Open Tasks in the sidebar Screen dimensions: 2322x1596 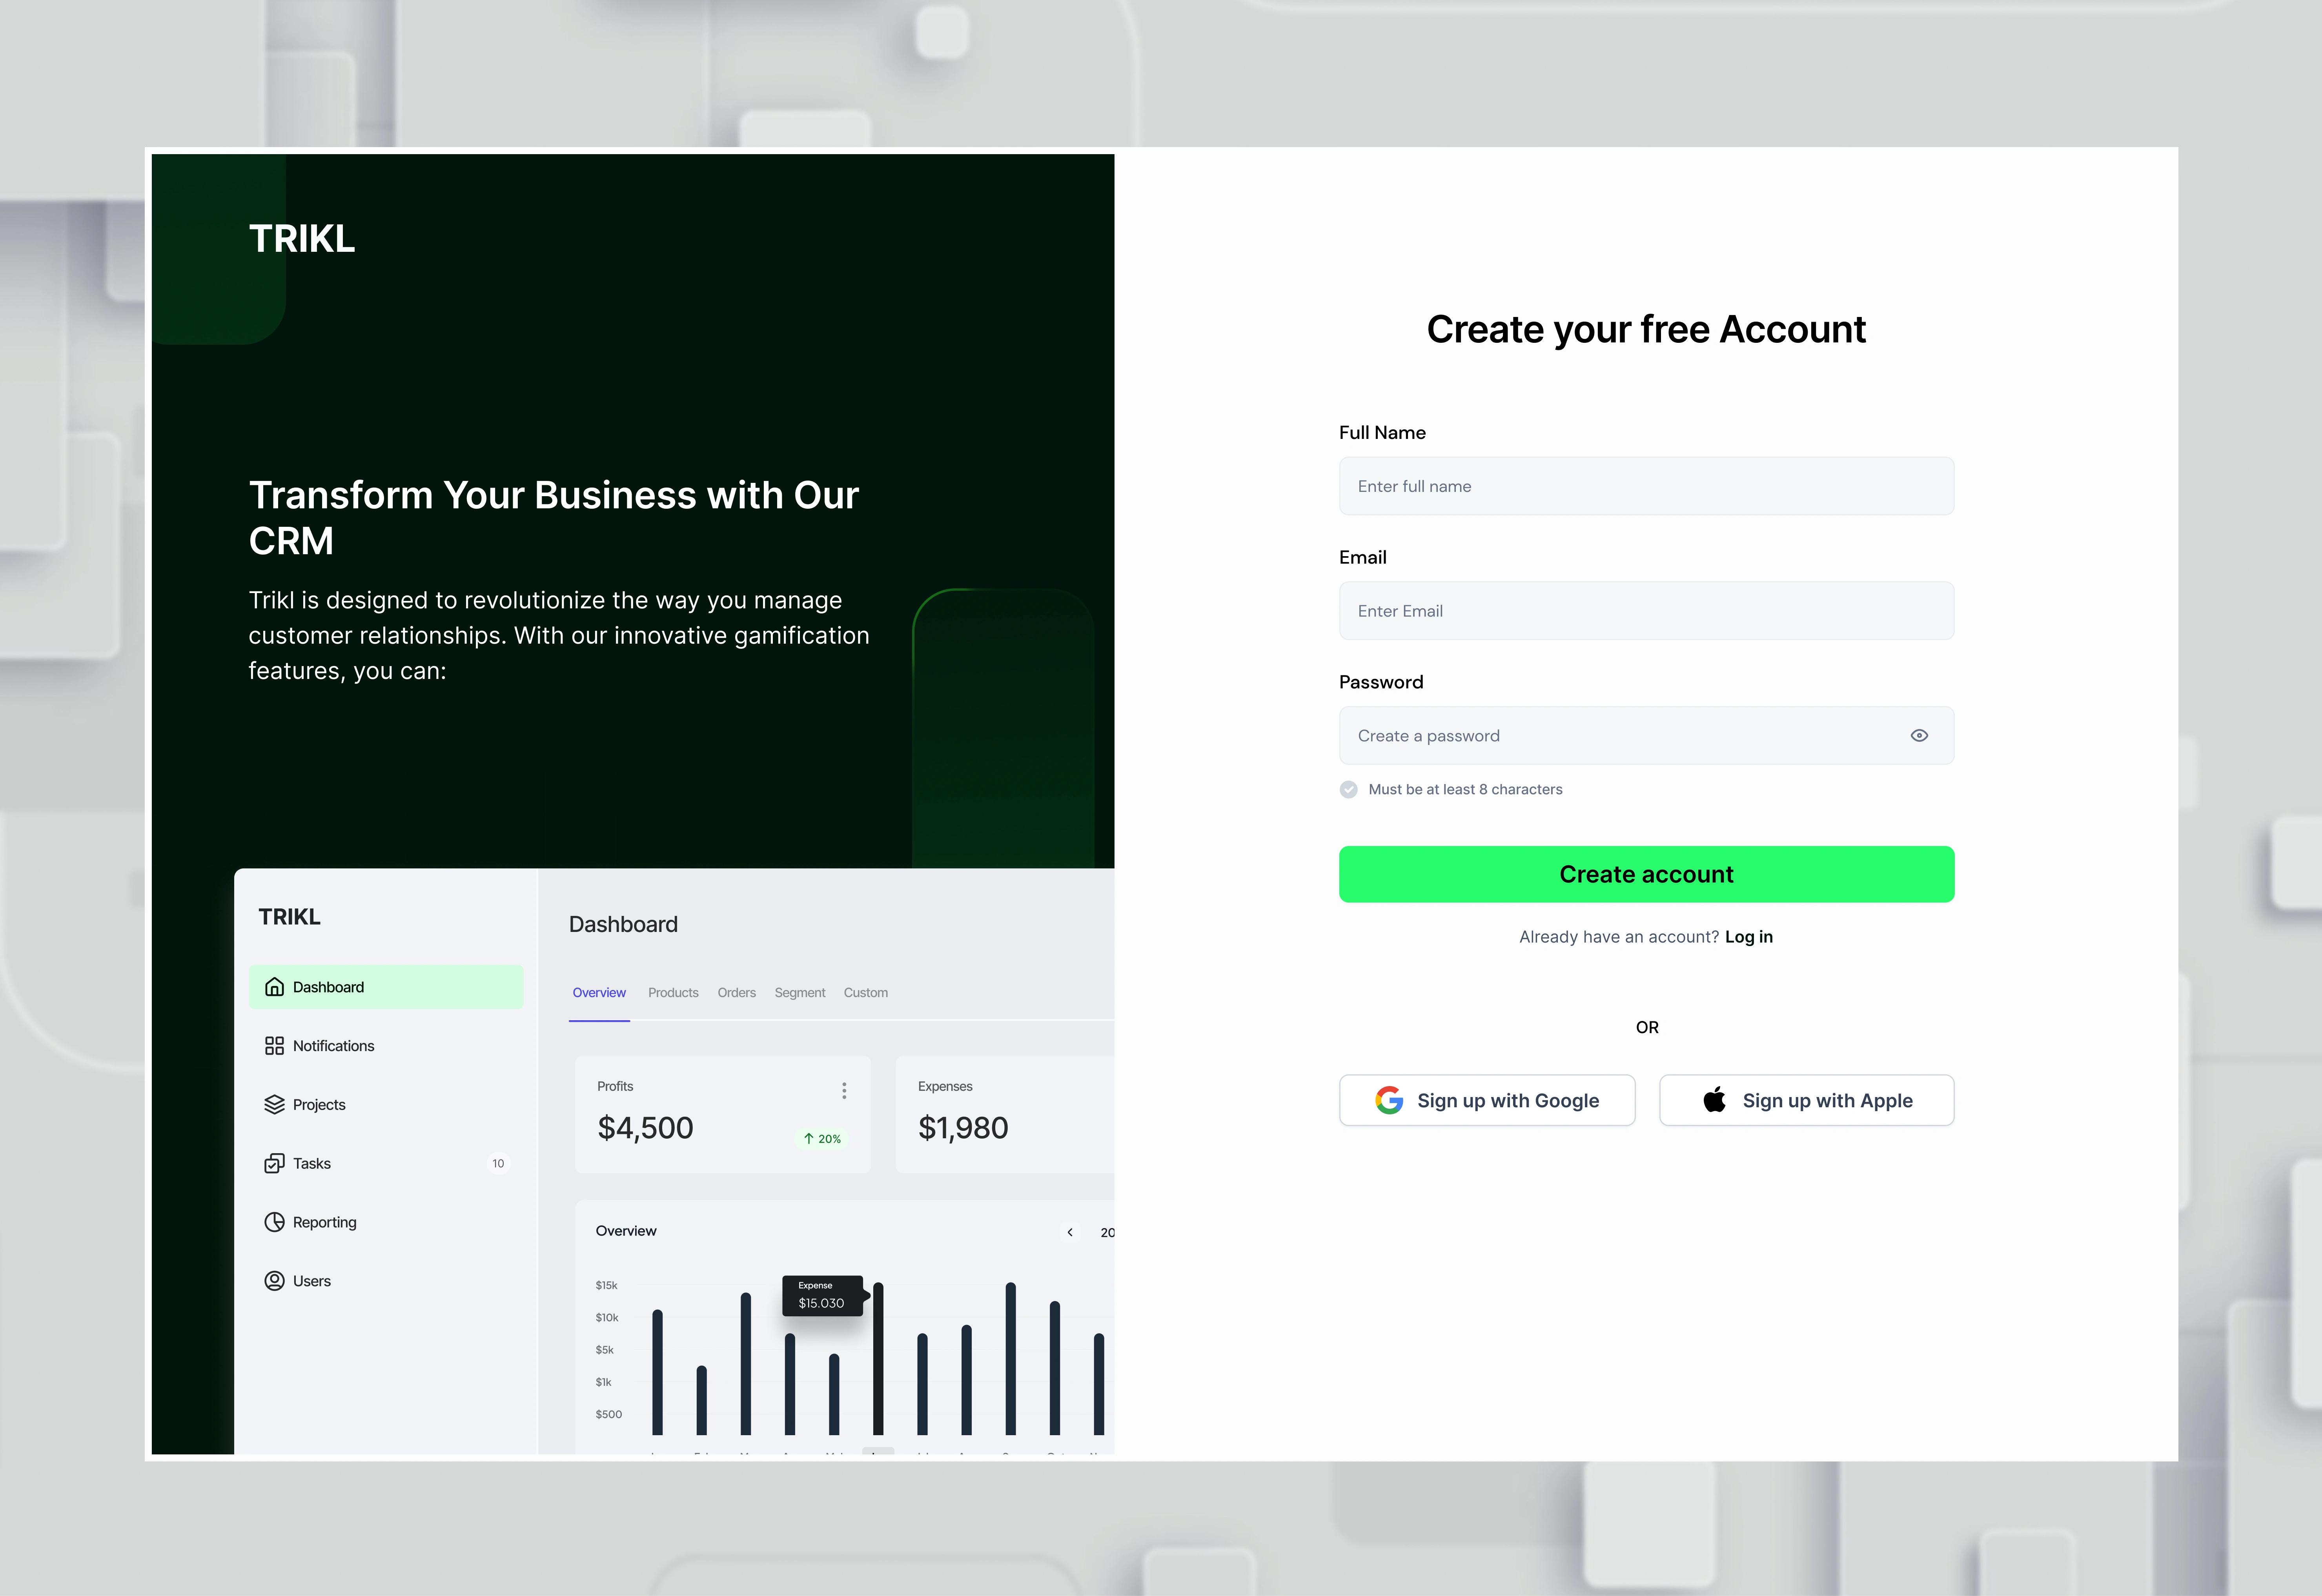[386, 1163]
